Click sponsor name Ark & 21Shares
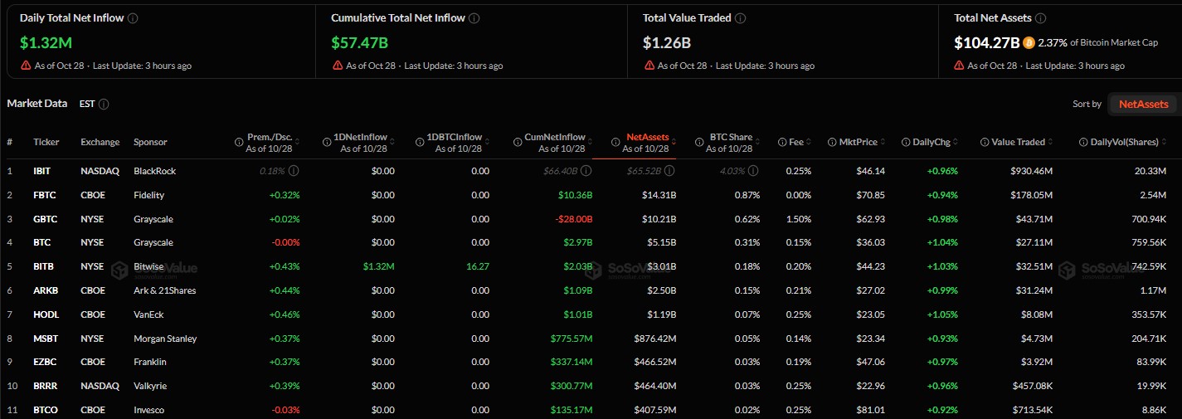The height and width of the screenshot is (419, 1182). tap(165, 290)
